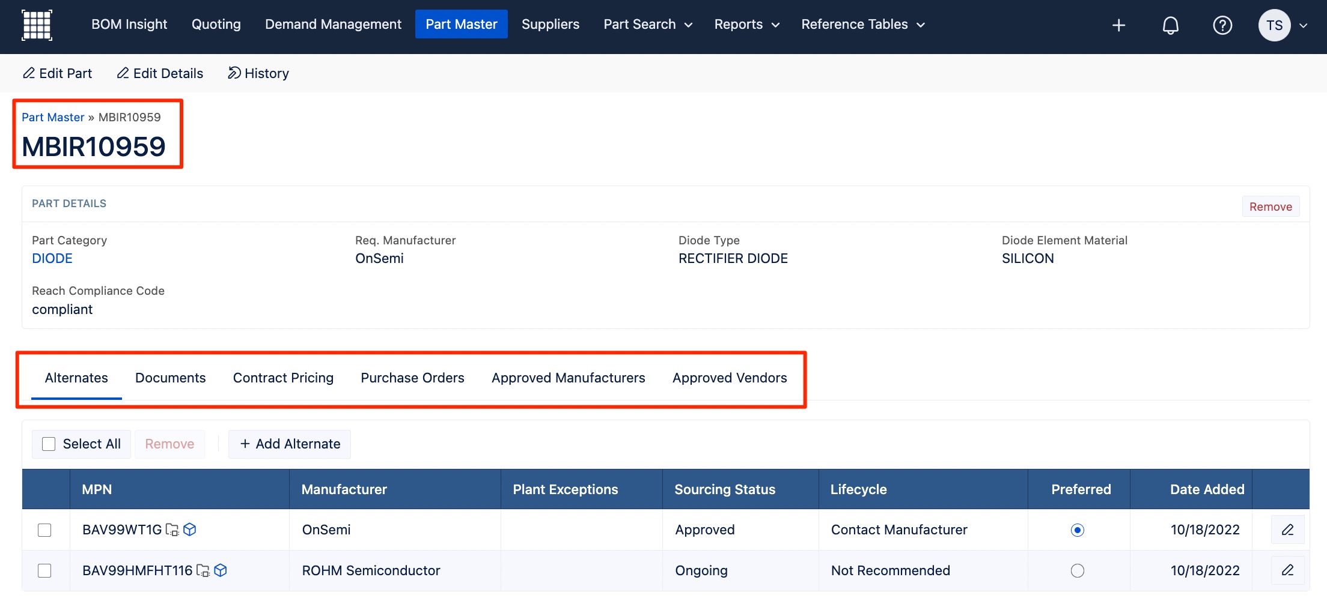Viewport: 1327px width, 604px height.
Task: Expand the Reference Tables dropdown menu
Action: click(862, 24)
